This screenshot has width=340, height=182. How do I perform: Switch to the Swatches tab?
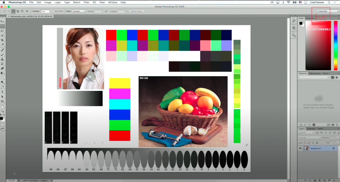point(310,18)
